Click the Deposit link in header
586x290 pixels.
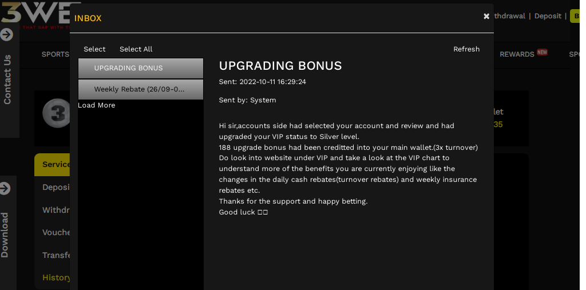pos(548,16)
